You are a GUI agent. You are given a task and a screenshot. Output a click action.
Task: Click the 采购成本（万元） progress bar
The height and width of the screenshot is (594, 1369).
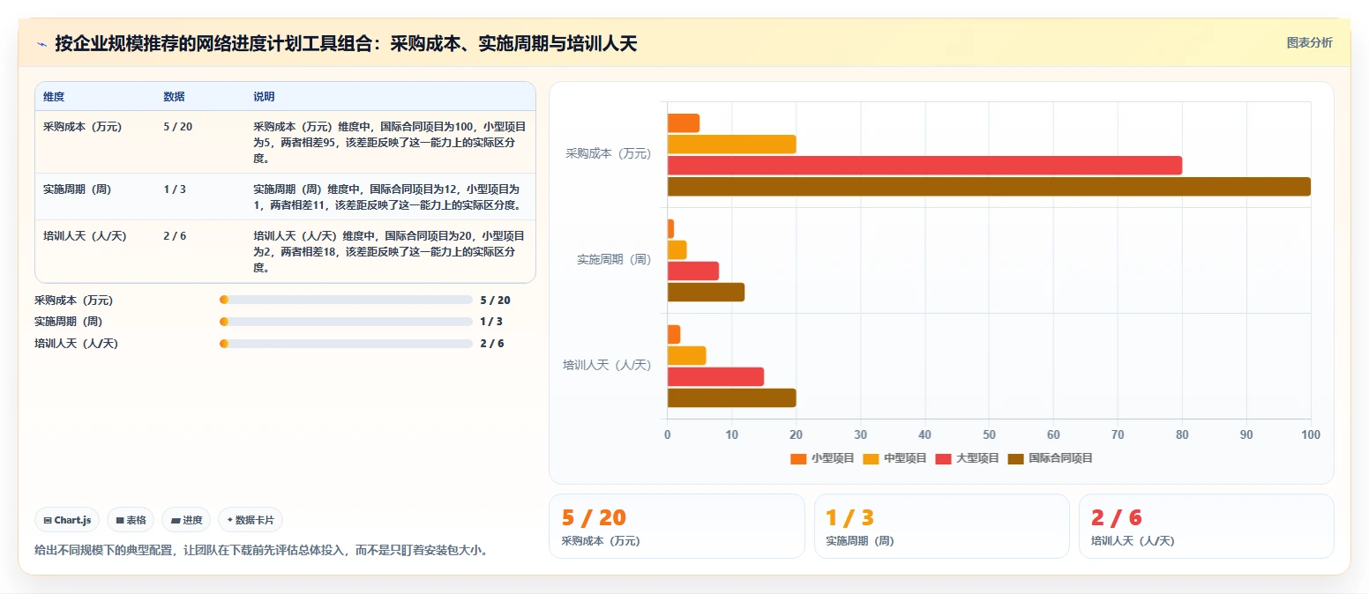point(346,300)
